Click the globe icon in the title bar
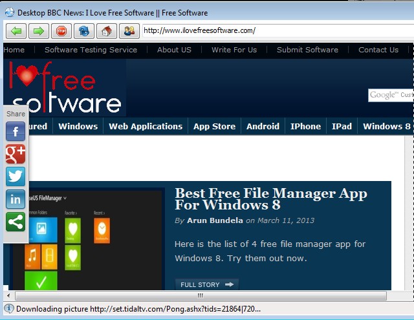 [x=10, y=12]
